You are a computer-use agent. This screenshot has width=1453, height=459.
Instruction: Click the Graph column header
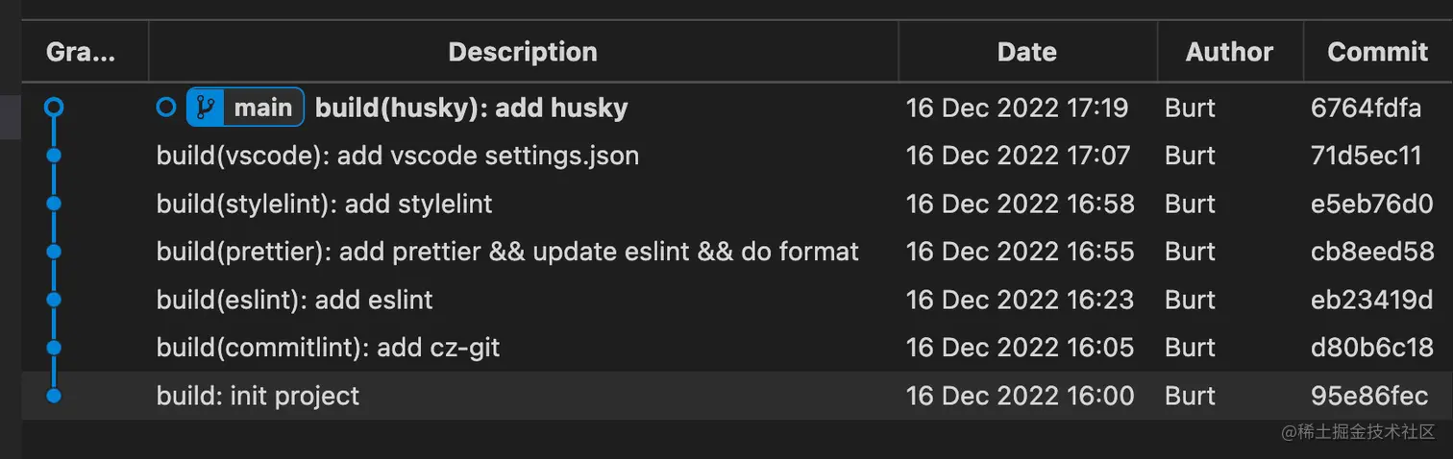pyautogui.click(x=81, y=52)
